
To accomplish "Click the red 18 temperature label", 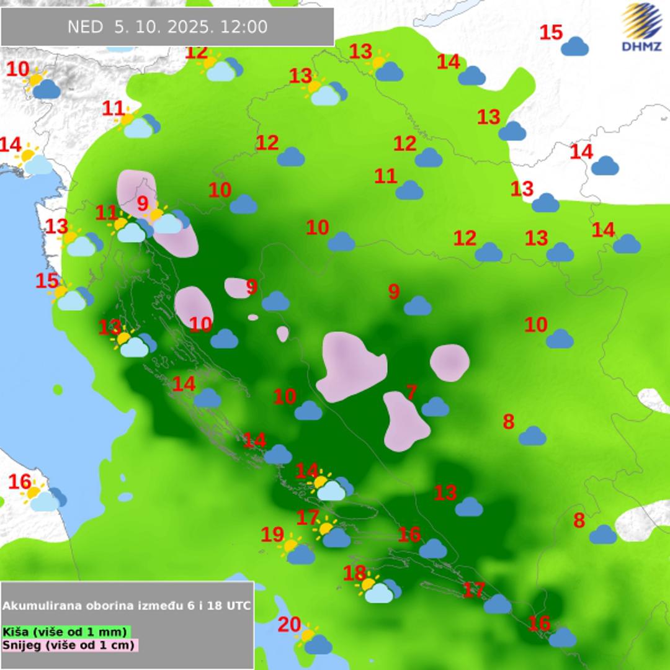I will tap(354, 574).
